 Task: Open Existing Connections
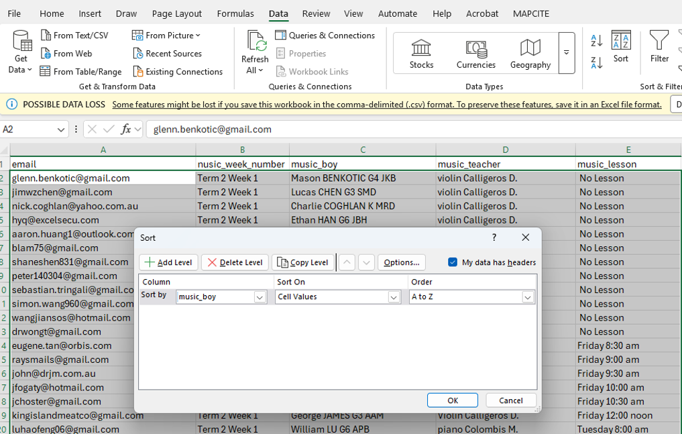pyautogui.click(x=178, y=71)
